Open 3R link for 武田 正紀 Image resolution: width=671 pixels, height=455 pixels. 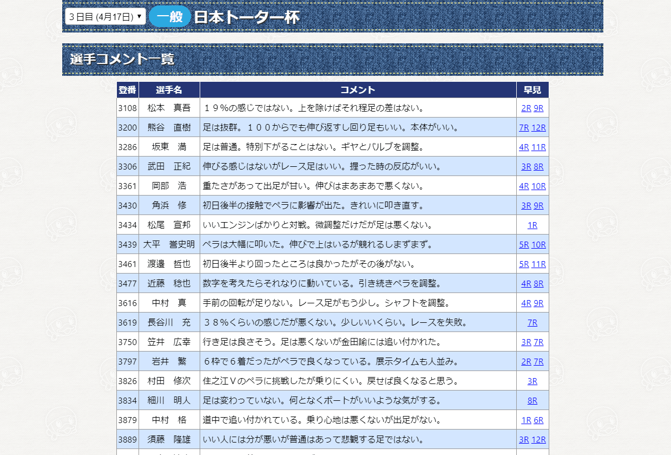[x=526, y=166]
